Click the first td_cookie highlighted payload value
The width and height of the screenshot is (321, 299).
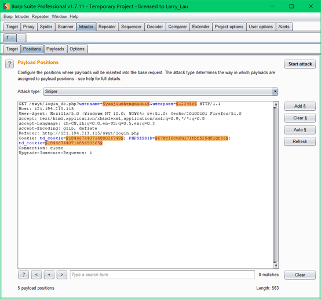94,138
